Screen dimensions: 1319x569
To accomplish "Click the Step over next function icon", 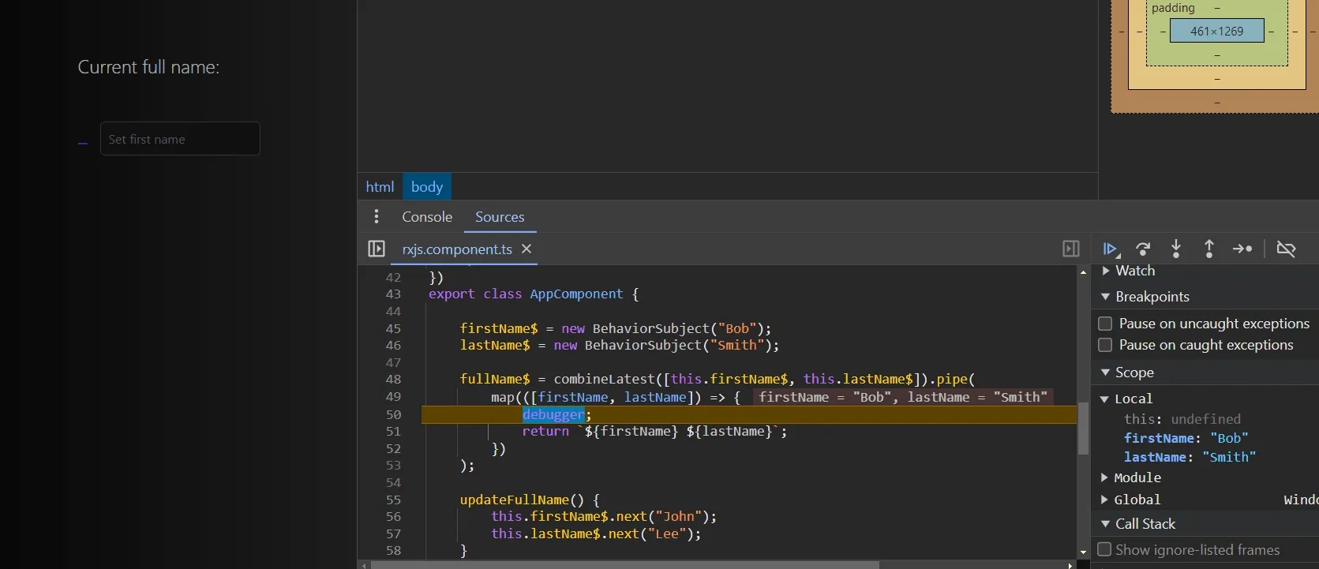I will 1143,249.
